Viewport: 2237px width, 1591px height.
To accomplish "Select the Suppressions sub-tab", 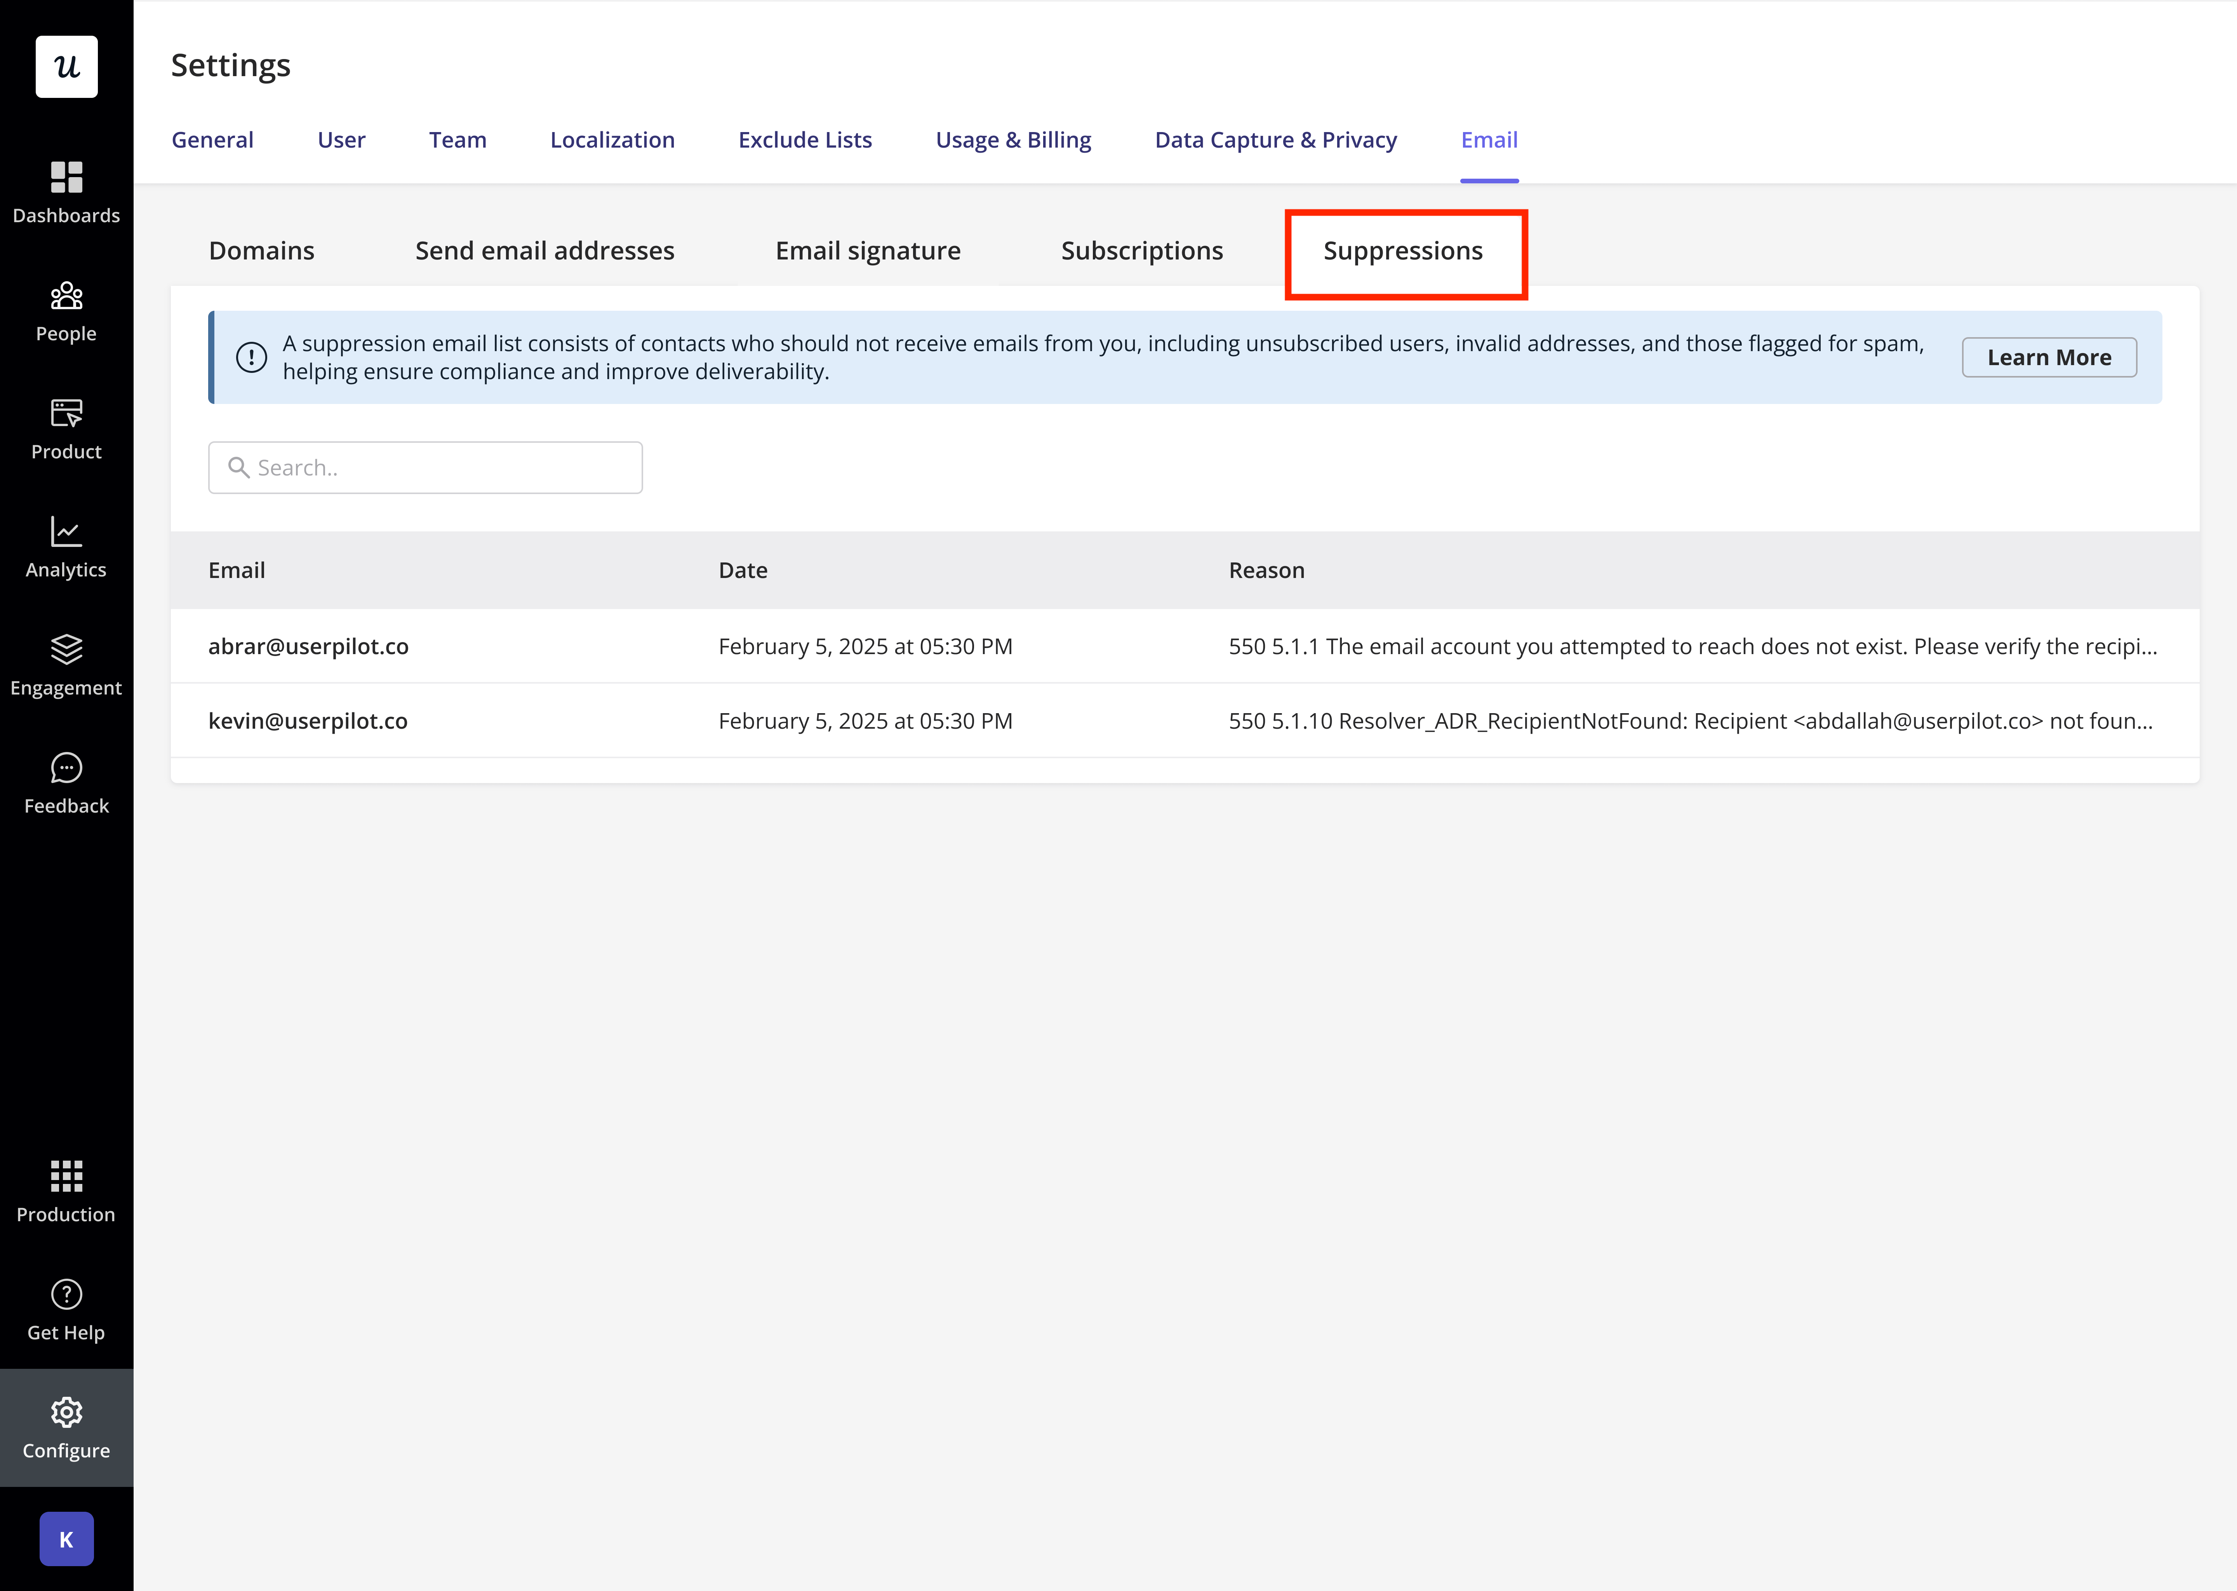I will (1404, 251).
